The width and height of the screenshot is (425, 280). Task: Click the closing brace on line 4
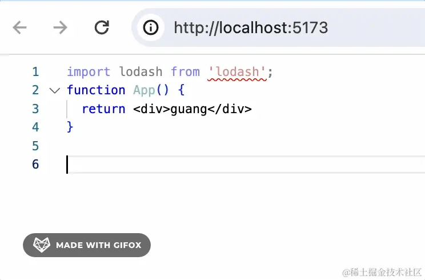[x=70, y=127]
